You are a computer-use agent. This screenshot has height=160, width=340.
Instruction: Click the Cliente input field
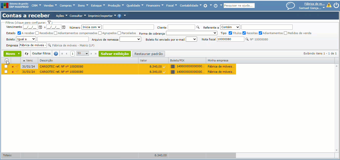(x=181, y=27)
